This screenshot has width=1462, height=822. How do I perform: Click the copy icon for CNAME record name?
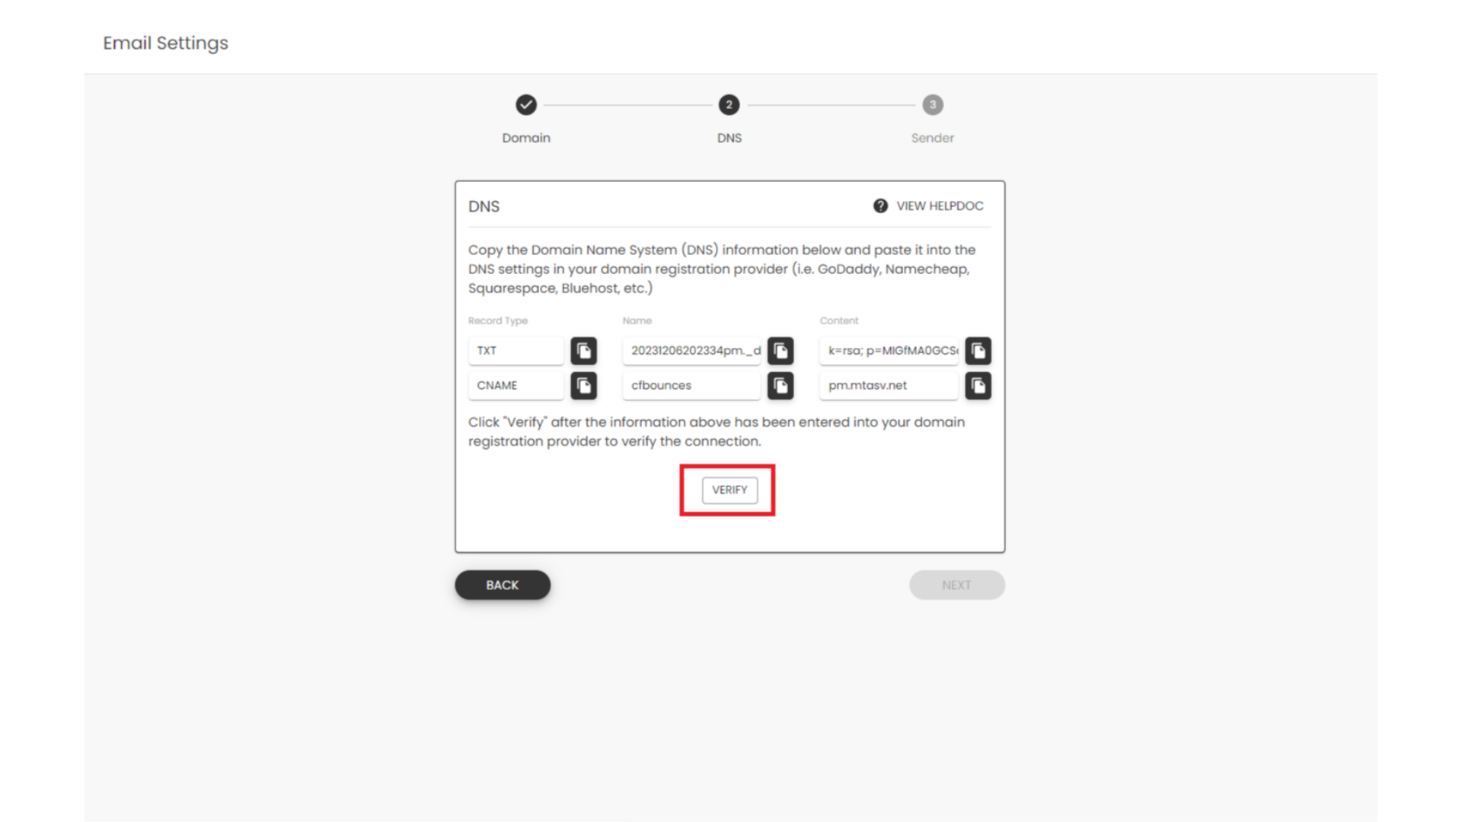(x=781, y=385)
